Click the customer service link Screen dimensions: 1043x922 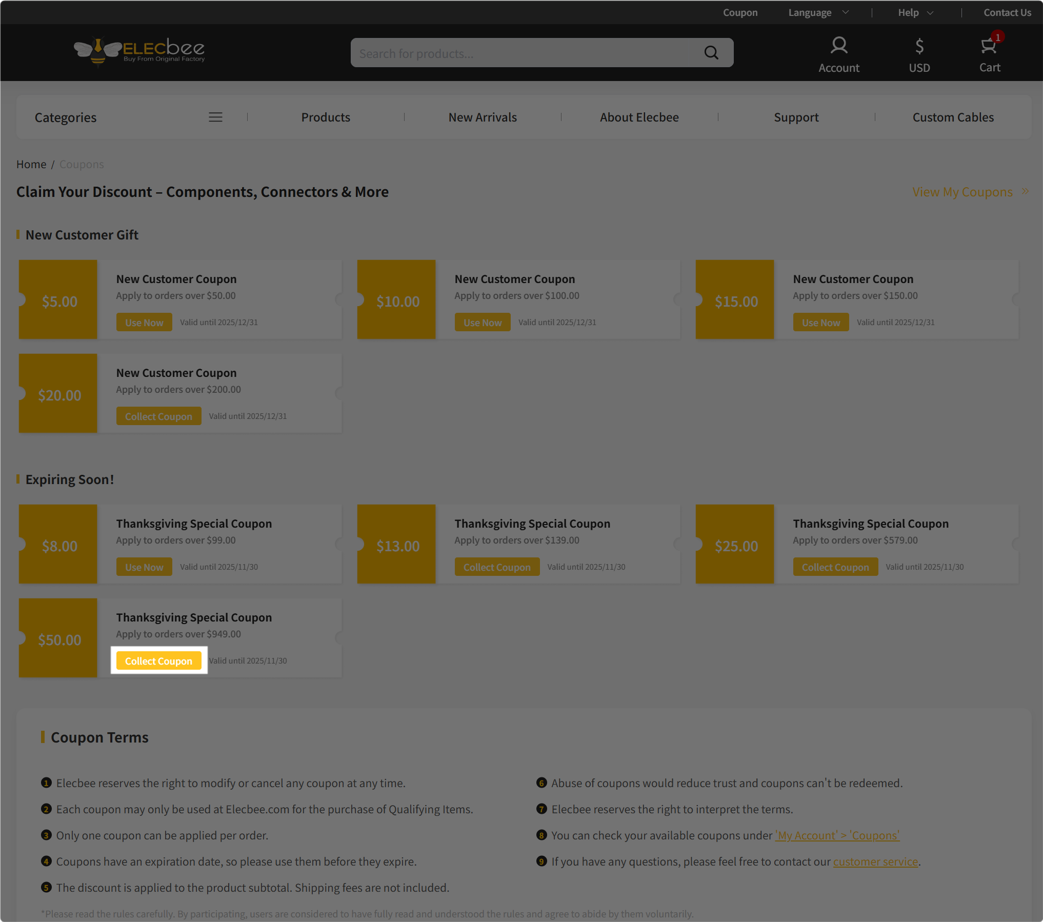[x=875, y=861]
